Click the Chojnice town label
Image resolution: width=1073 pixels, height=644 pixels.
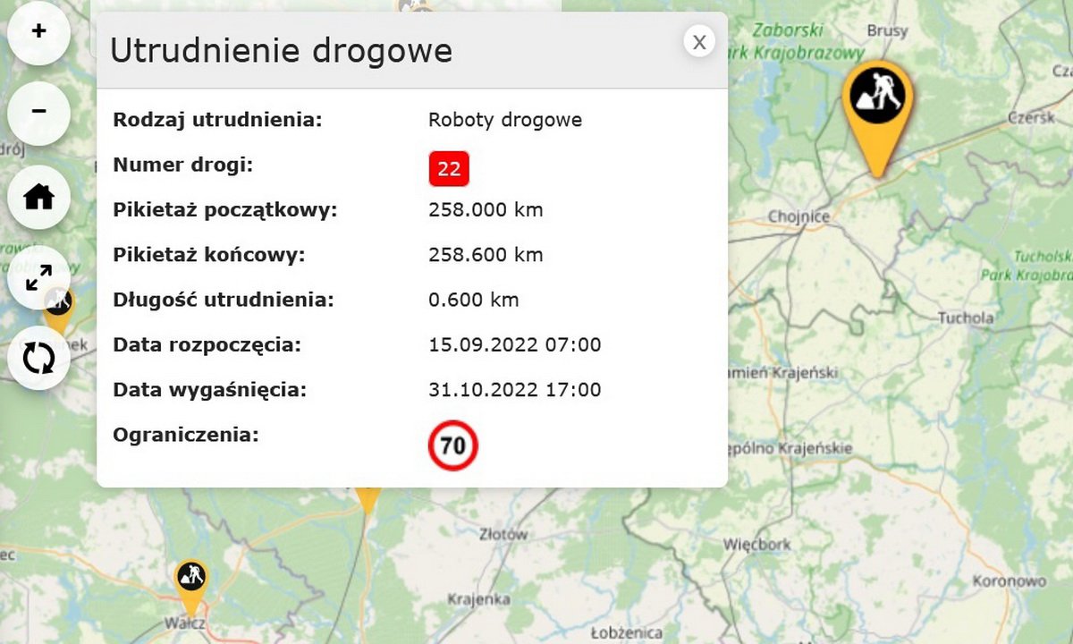tap(798, 216)
